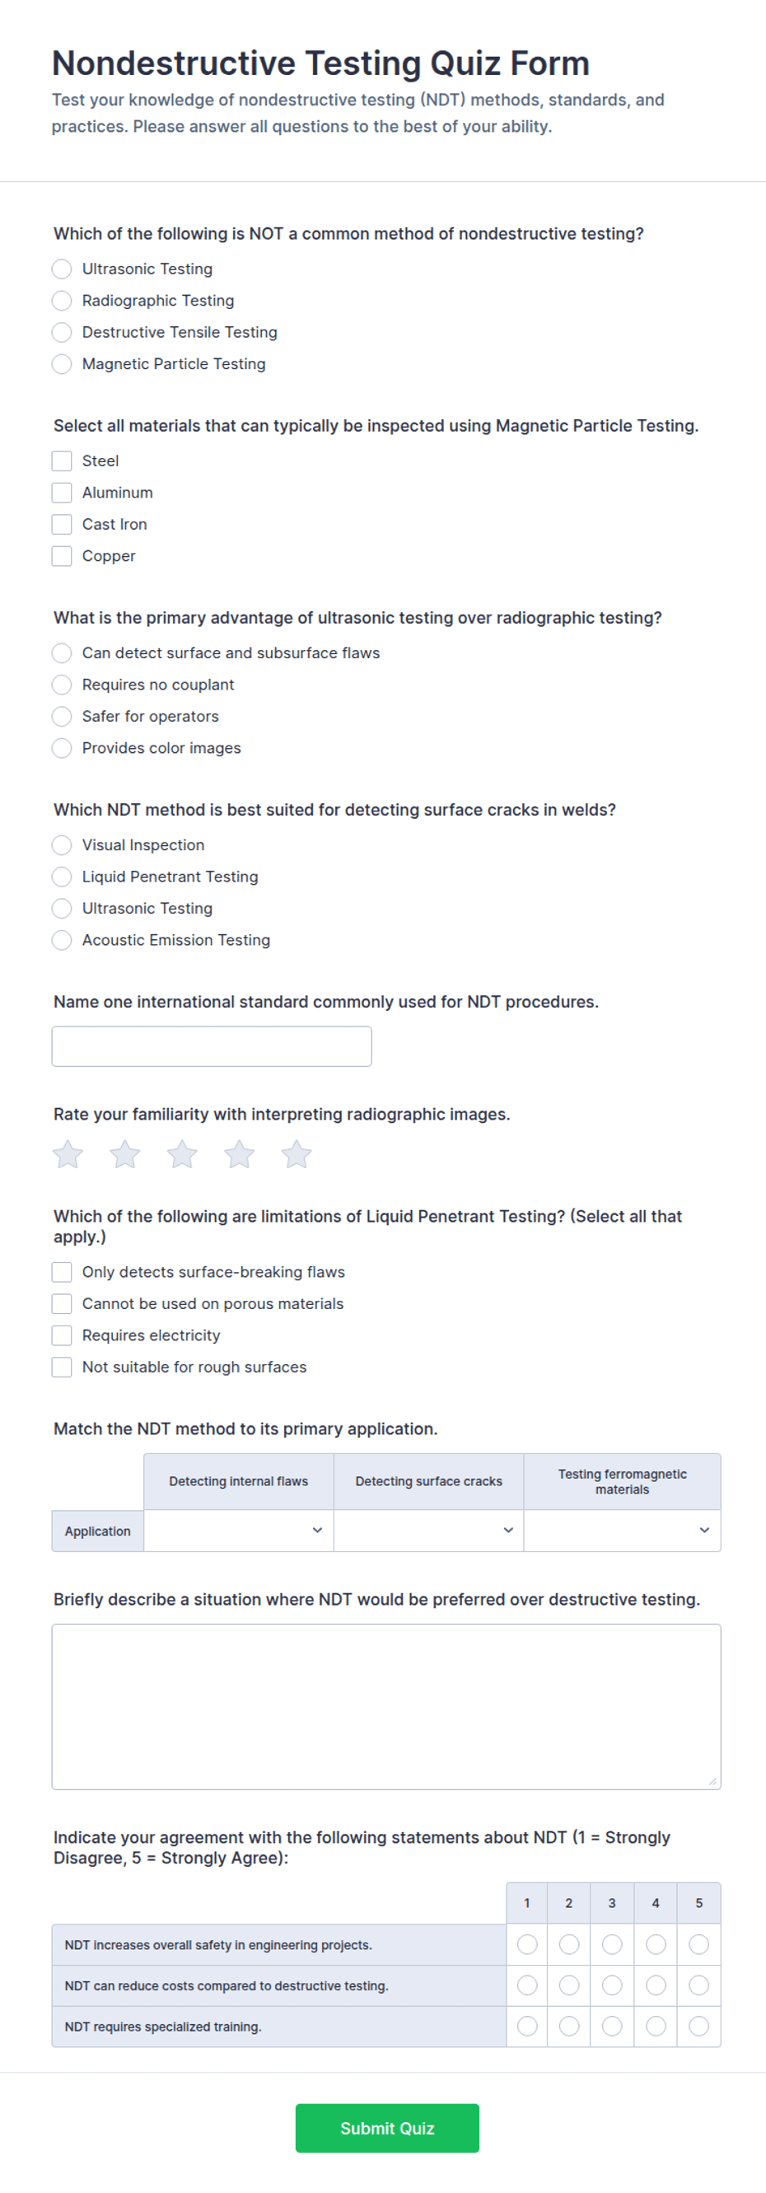Select Liquid Penetrant Testing radio button
Viewport: 766px width, 2193px height.
point(61,877)
